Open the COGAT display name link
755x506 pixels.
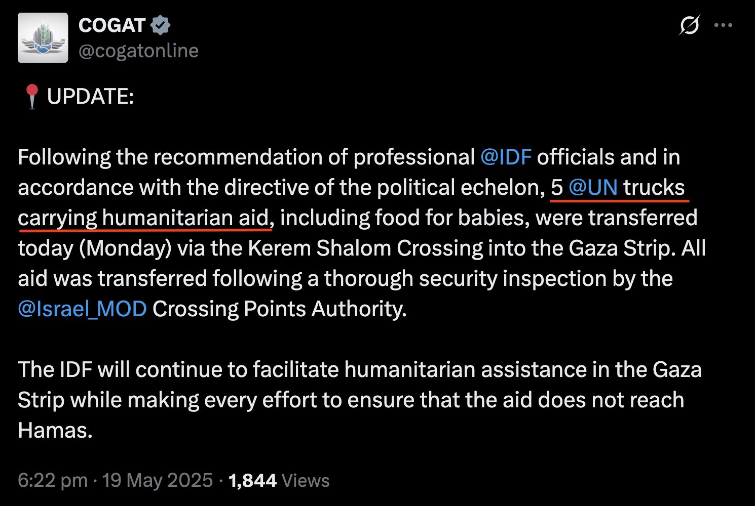(112, 25)
